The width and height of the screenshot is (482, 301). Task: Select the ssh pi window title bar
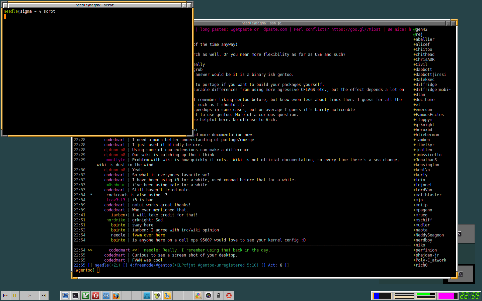point(262,23)
